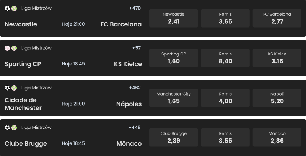The height and width of the screenshot is (156, 306).
Task: Click globe icon in Clube Brugge row
Action: tap(14, 128)
